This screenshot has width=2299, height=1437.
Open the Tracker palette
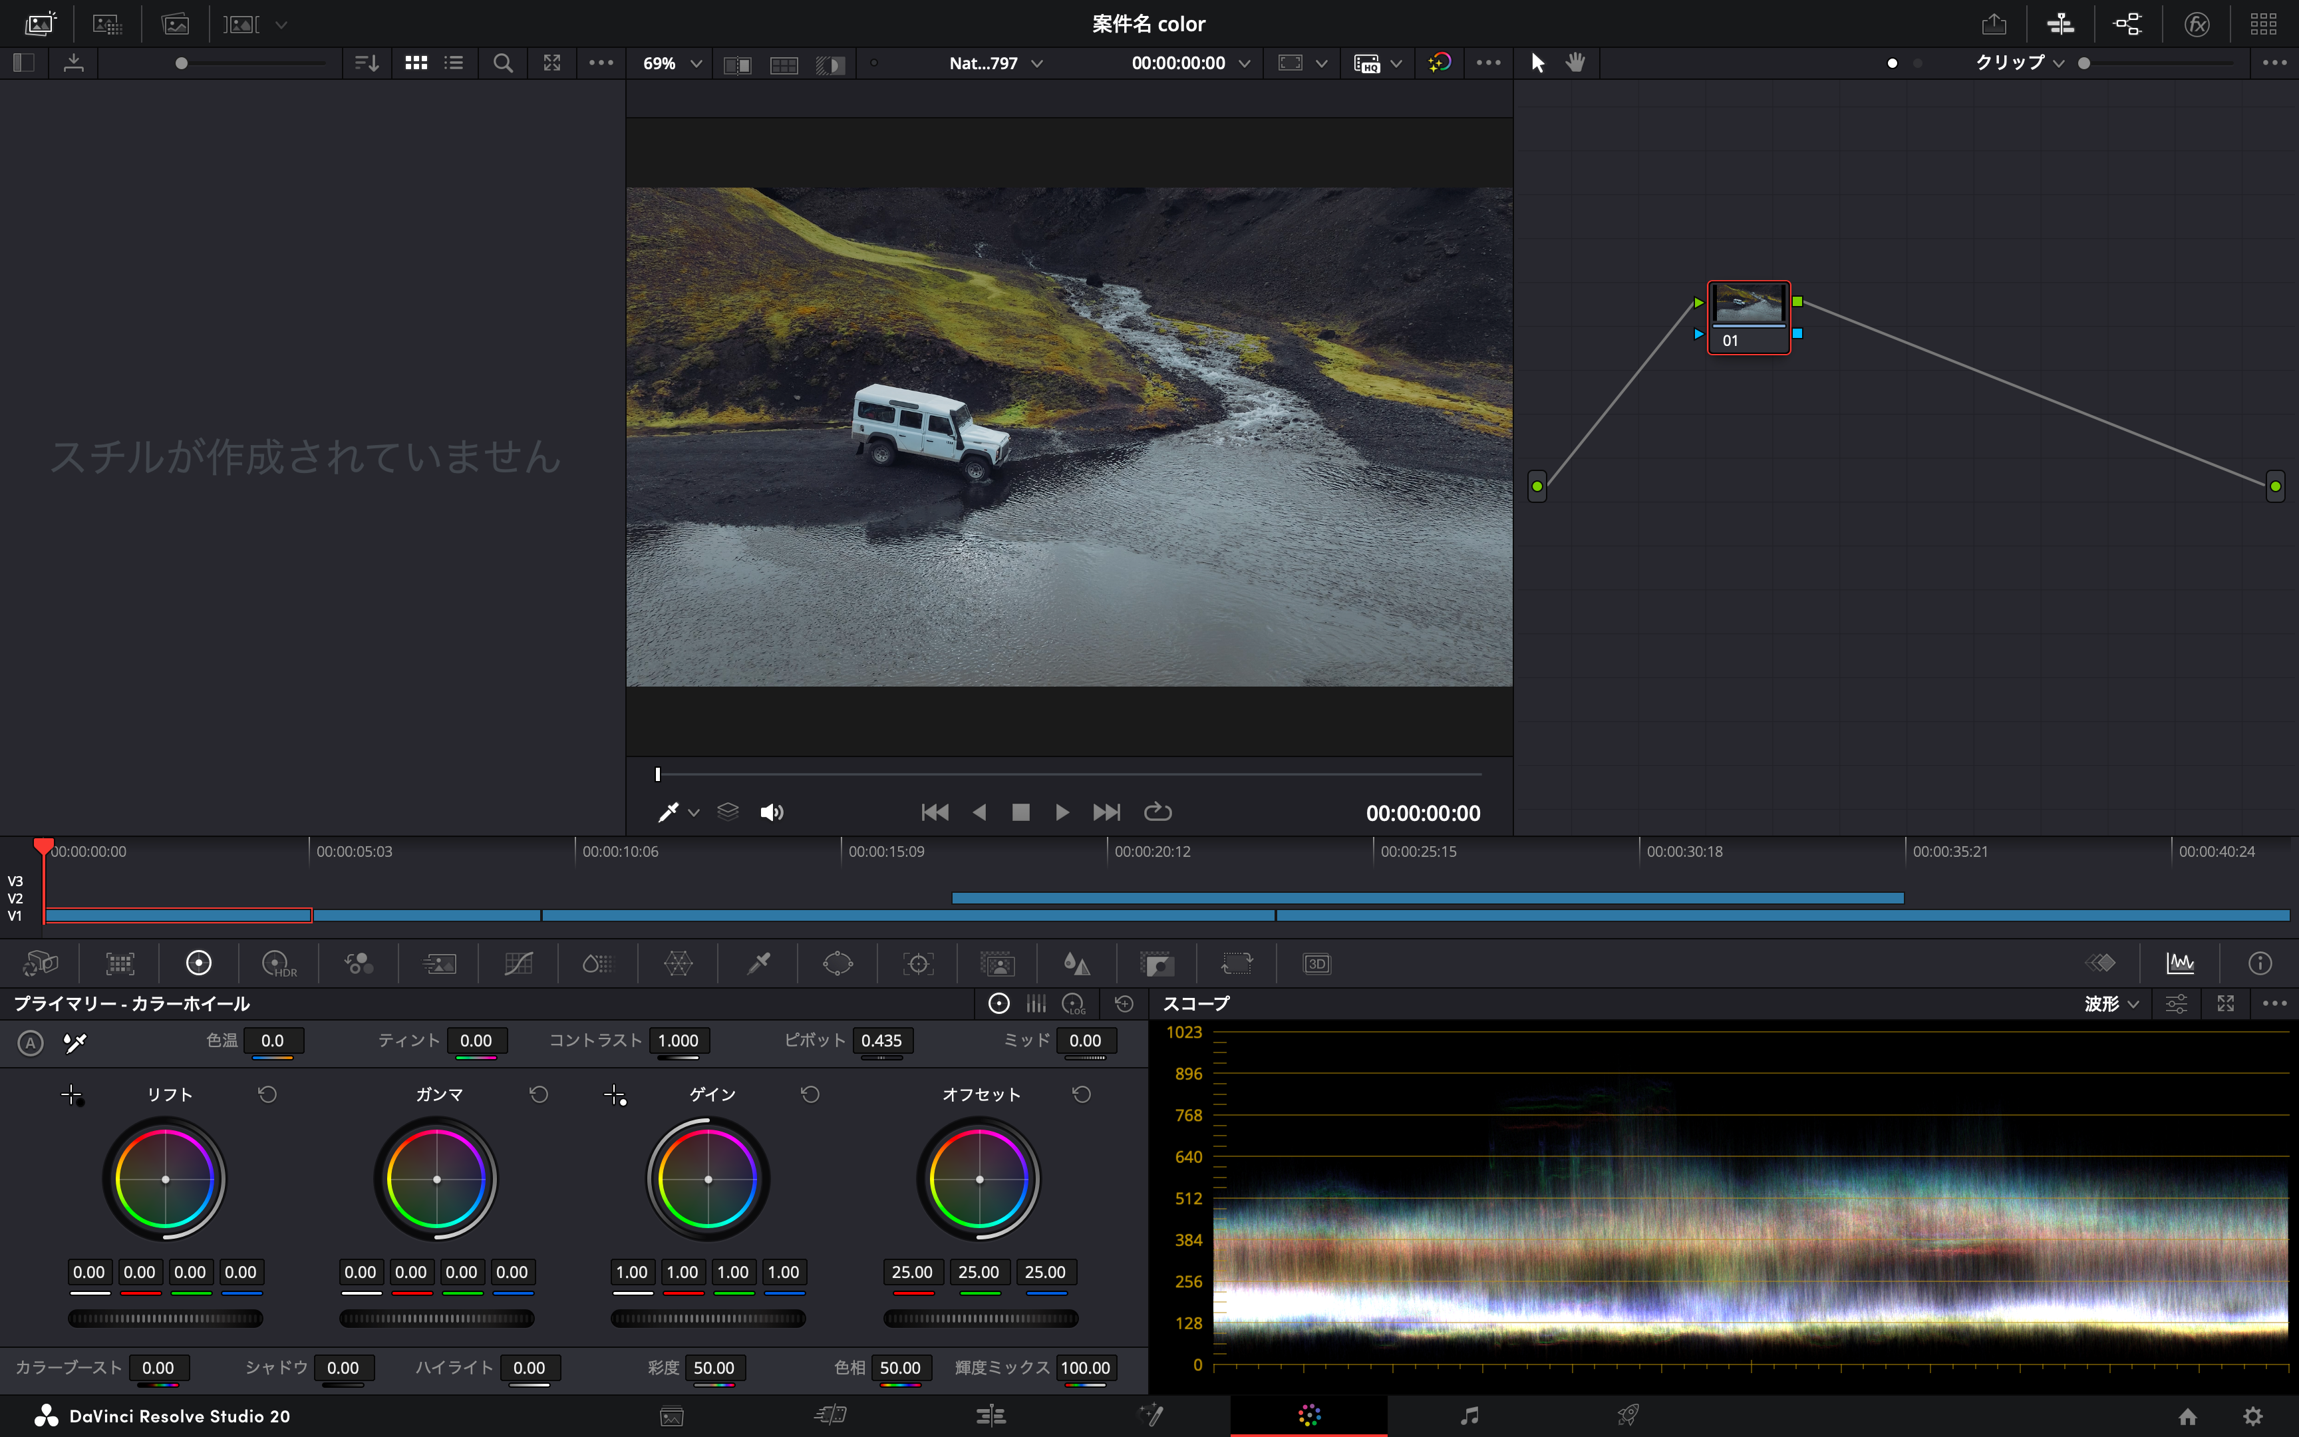918,964
